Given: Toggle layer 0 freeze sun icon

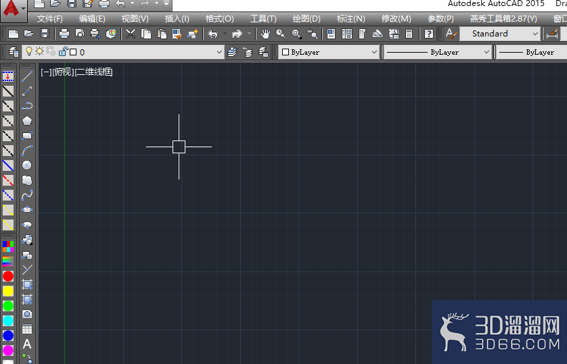Looking at the screenshot, I should point(40,52).
